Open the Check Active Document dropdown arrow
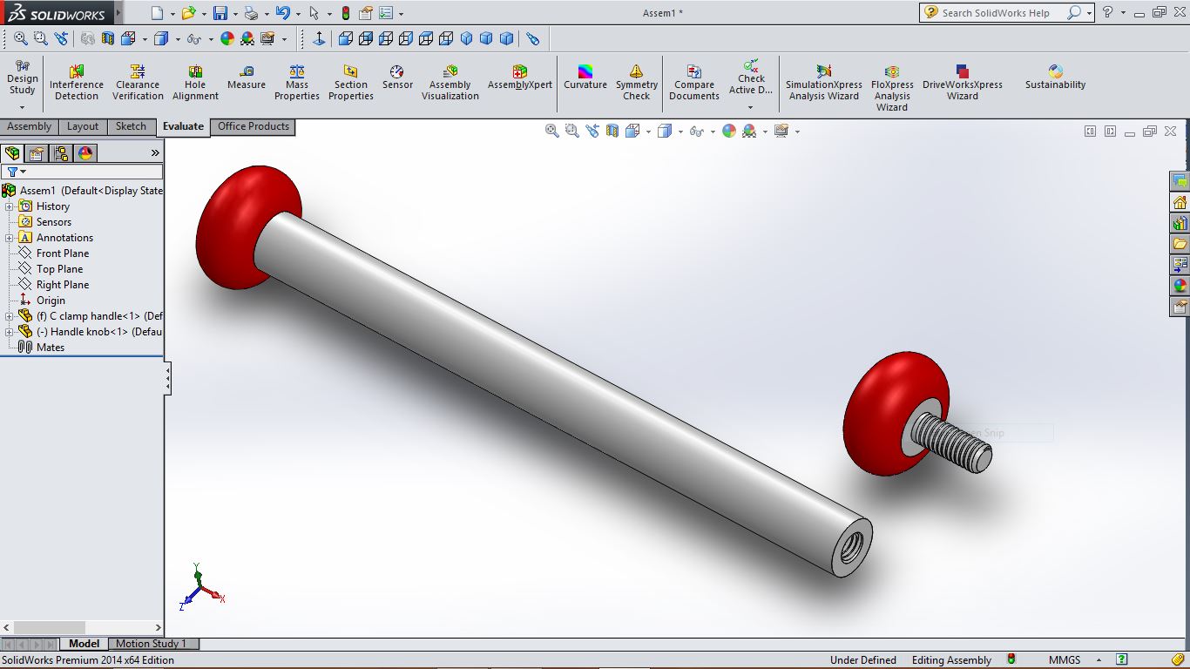This screenshot has width=1190, height=669. [x=750, y=108]
